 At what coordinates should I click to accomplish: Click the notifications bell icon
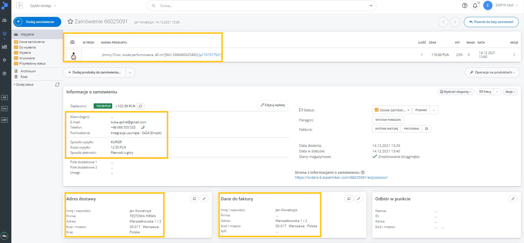coord(475,6)
